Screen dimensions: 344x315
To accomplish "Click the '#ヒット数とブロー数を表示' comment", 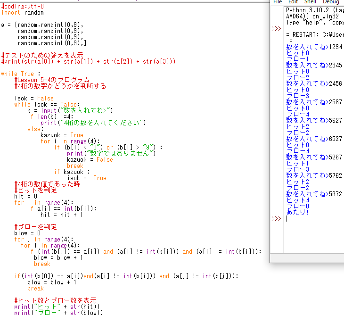I will [x=56, y=300].
